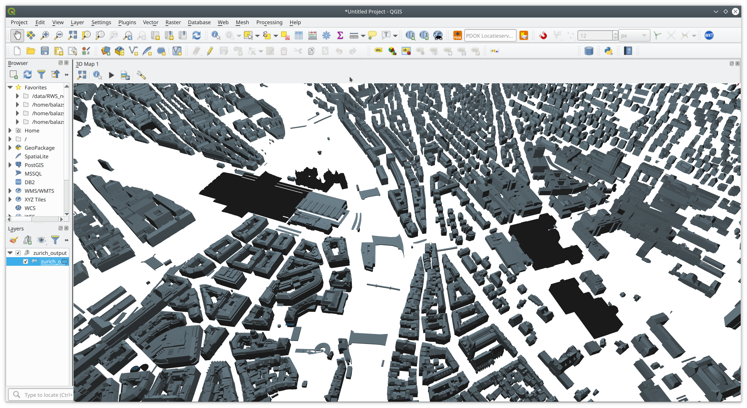The height and width of the screenshot is (408, 747).
Task: Increase the tolerance value stepper
Action: point(615,33)
